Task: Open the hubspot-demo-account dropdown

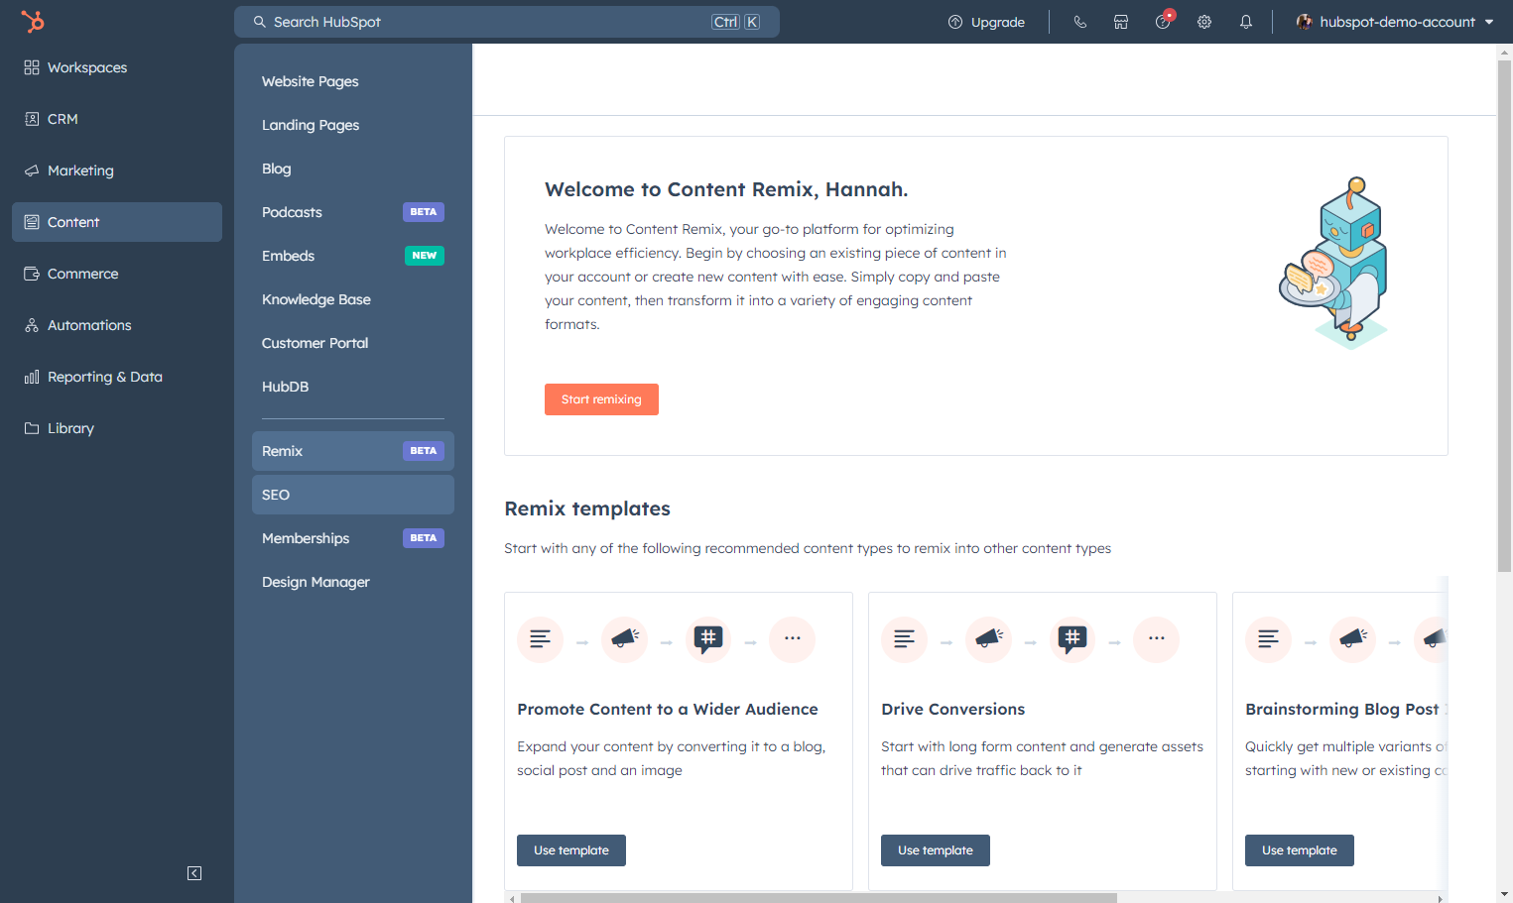Action: click(1395, 22)
